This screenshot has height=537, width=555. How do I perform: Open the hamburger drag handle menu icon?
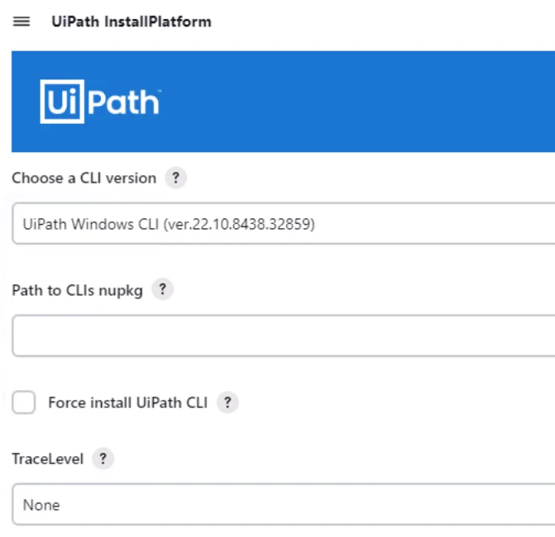pos(22,21)
